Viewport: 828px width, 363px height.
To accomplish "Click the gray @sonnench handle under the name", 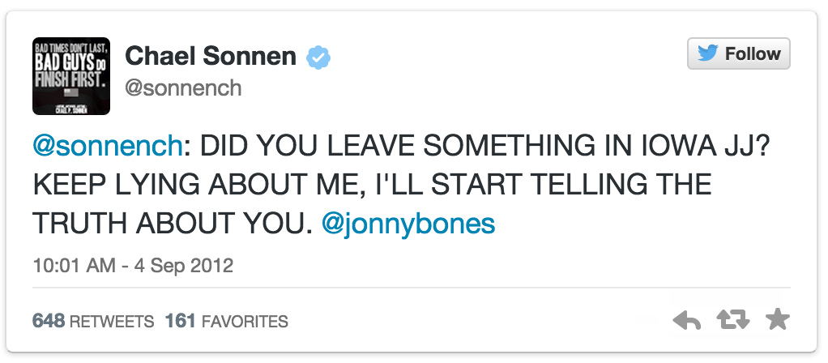I will click(183, 88).
